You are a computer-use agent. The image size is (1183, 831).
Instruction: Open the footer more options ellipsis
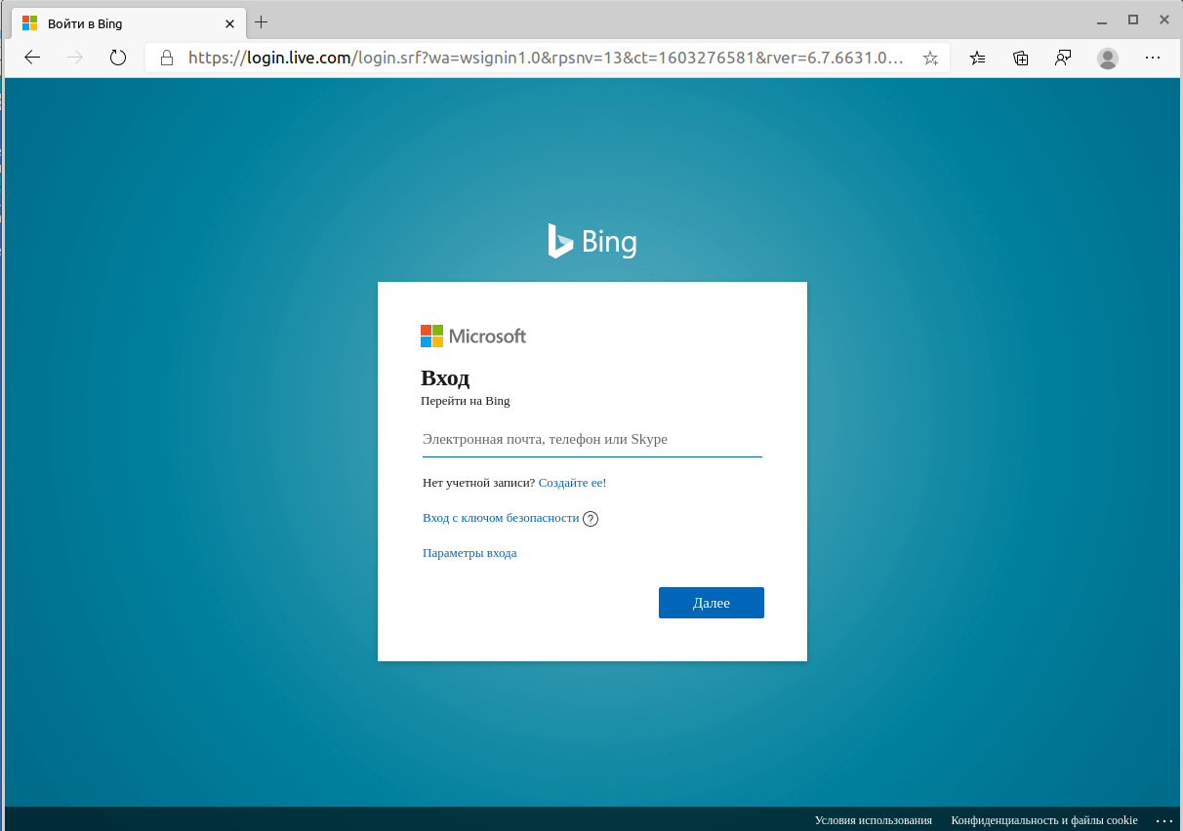(x=1163, y=820)
